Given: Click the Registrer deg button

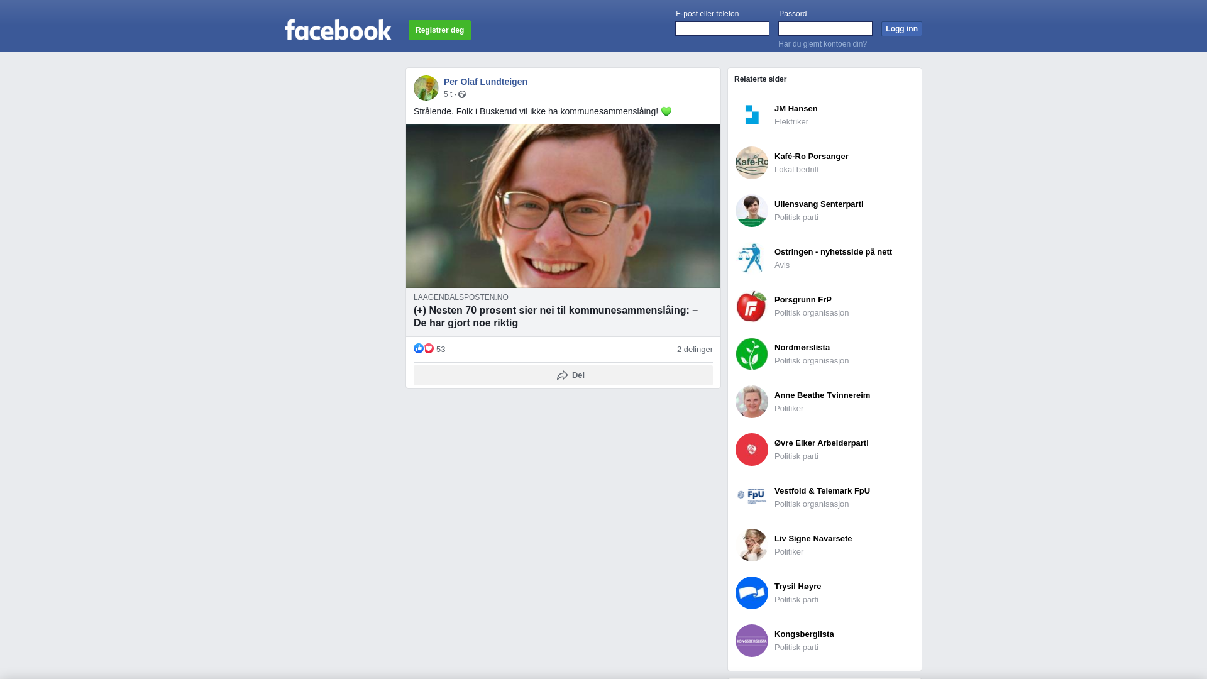Looking at the screenshot, I should point(439,30).
